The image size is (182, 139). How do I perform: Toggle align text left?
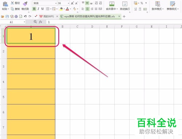(83, 9)
